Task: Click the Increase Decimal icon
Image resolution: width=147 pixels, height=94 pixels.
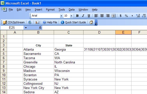Action: coord(138,16)
